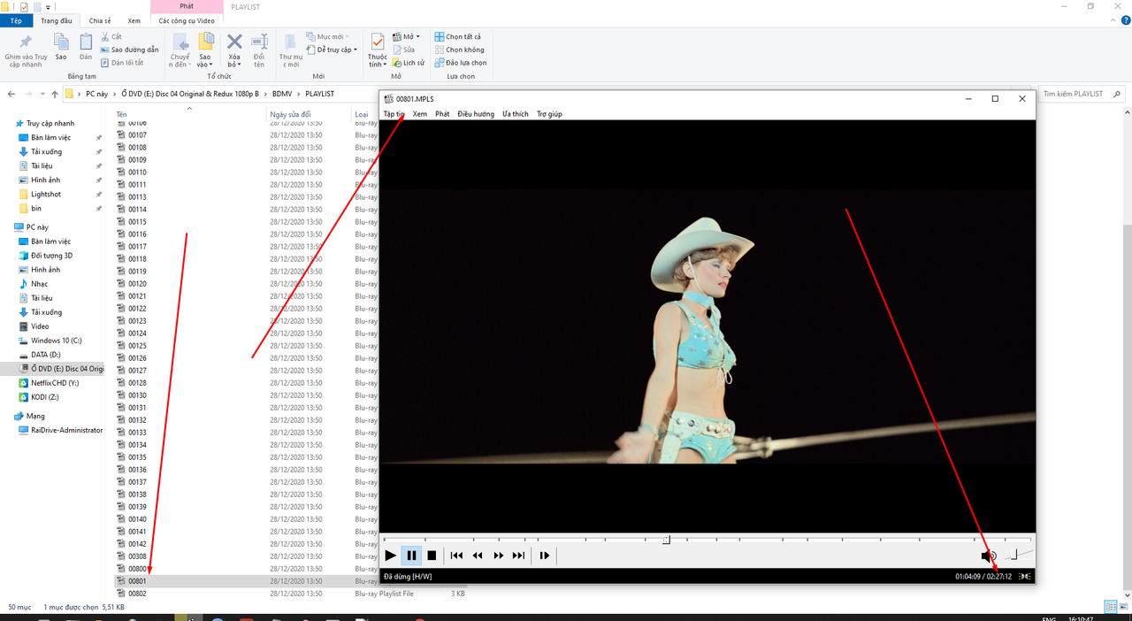Open the Trợ giúp menu in the player
1132x621 pixels.
[549, 114]
